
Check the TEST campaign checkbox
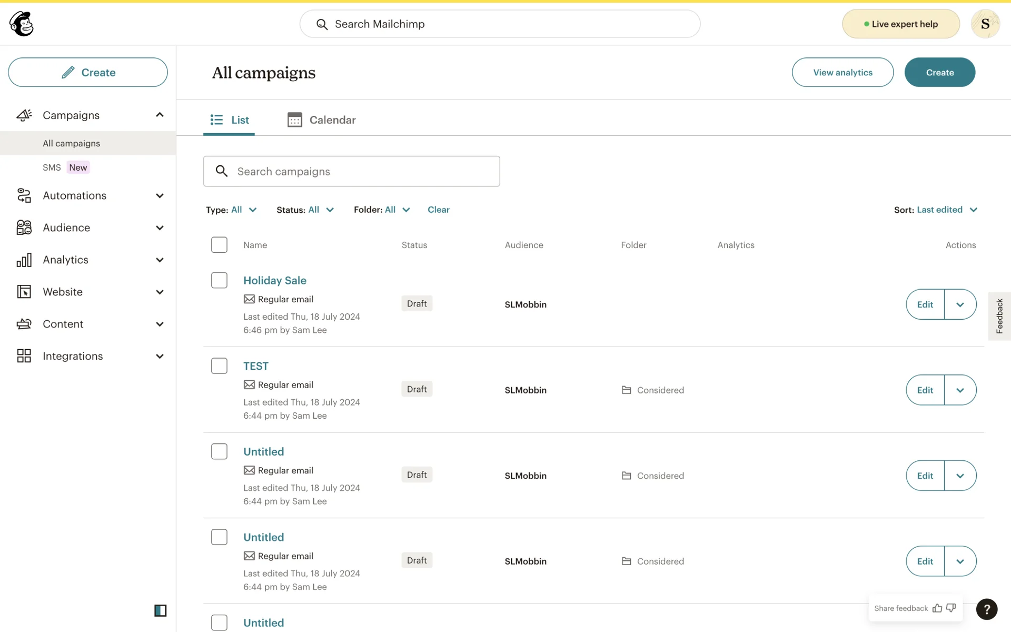(219, 366)
